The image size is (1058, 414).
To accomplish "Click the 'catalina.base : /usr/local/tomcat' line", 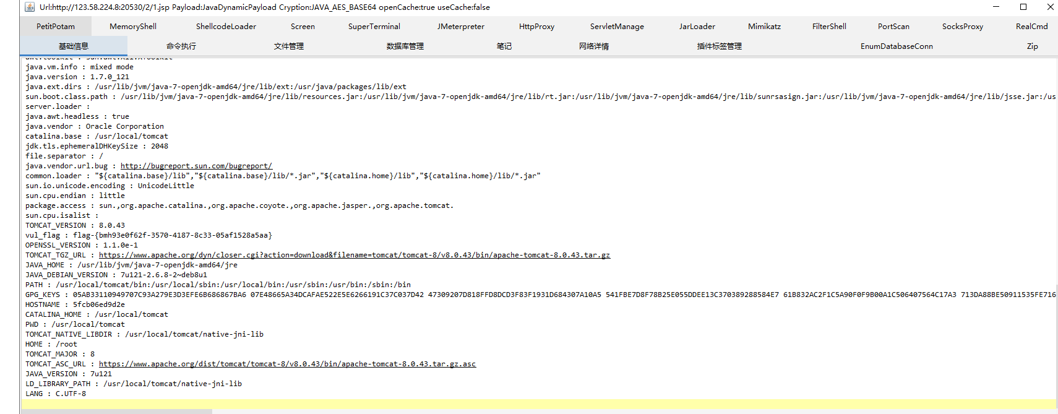I will tap(97, 136).
